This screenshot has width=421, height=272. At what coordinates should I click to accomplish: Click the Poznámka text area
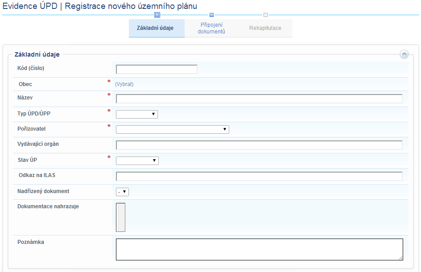coord(259,249)
